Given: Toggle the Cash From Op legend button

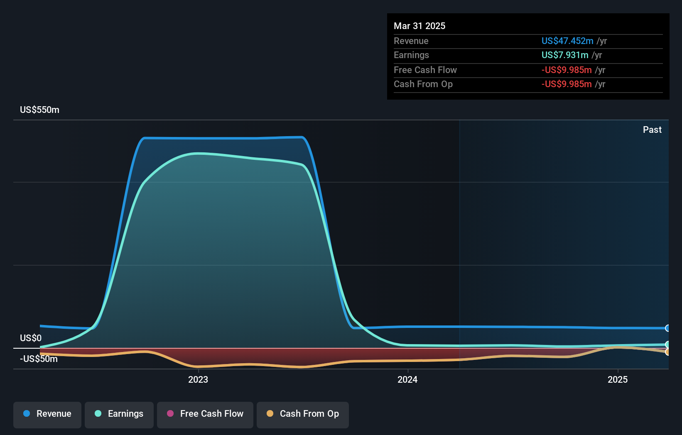Looking at the screenshot, I should 303,415.
